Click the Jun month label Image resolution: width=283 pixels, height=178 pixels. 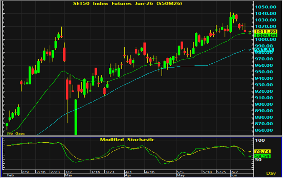[x=234, y=175]
